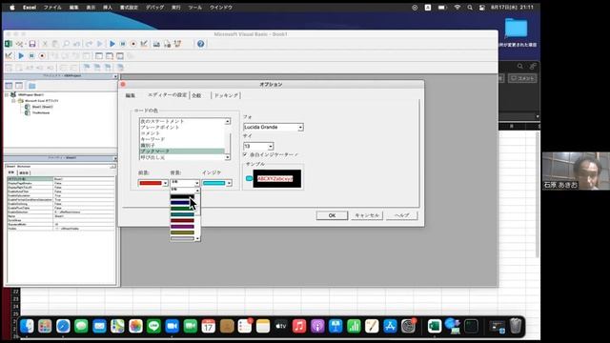The image size is (610, 343).
Task: Click the second-row red record circle icon
Action: click(x=42, y=56)
